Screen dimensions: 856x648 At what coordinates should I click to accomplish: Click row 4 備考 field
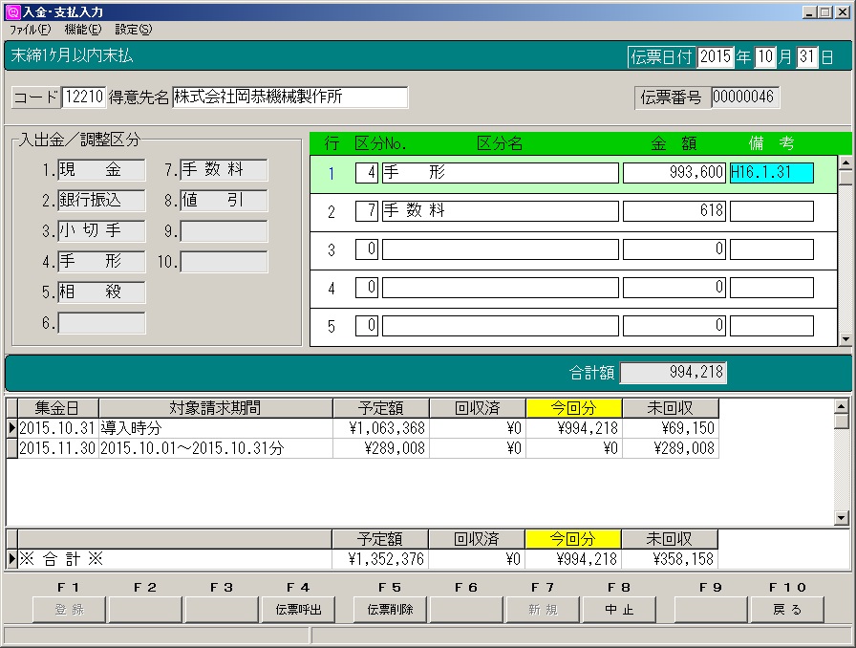click(x=771, y=288)
